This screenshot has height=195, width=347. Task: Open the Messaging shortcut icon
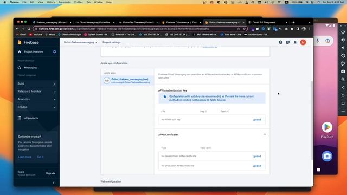pos(20,68)
